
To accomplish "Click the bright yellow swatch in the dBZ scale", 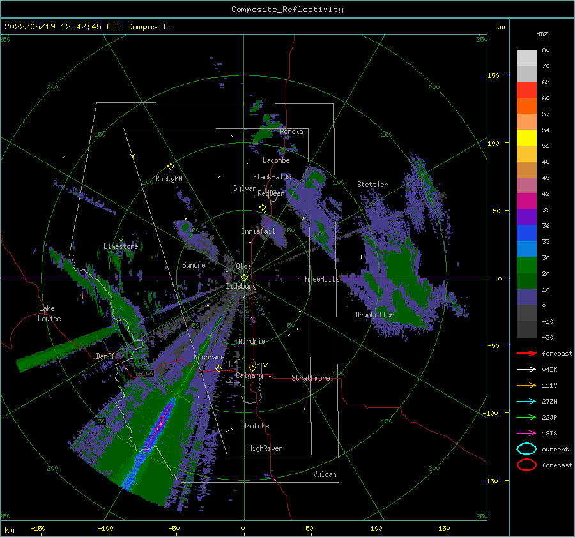I will click(x=526, y=137).
